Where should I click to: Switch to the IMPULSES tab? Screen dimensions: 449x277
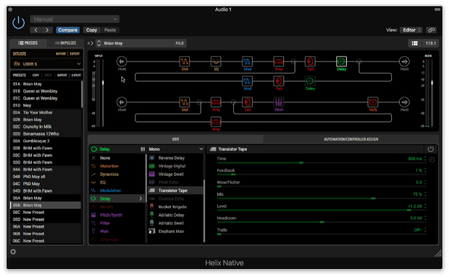click(x=65, y=43)
